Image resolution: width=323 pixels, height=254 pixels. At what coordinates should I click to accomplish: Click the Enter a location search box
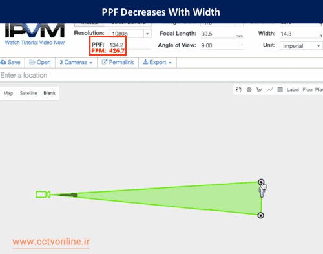(x=161, y=75)
